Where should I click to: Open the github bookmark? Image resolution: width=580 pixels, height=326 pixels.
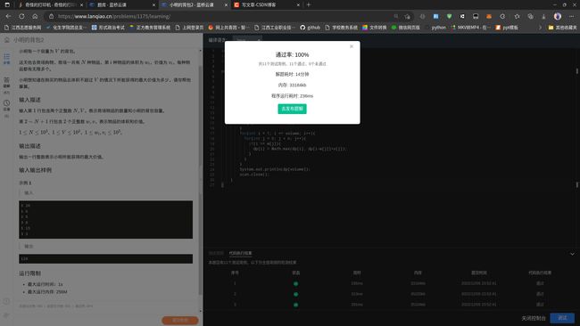click(x=310, y=28)
